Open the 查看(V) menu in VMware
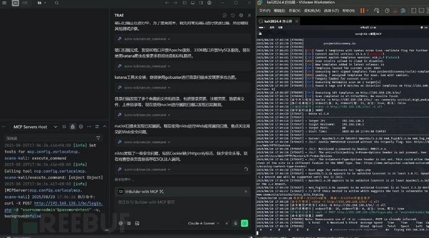The height and width of the screenshot is (238, 429). click(294, 11)
